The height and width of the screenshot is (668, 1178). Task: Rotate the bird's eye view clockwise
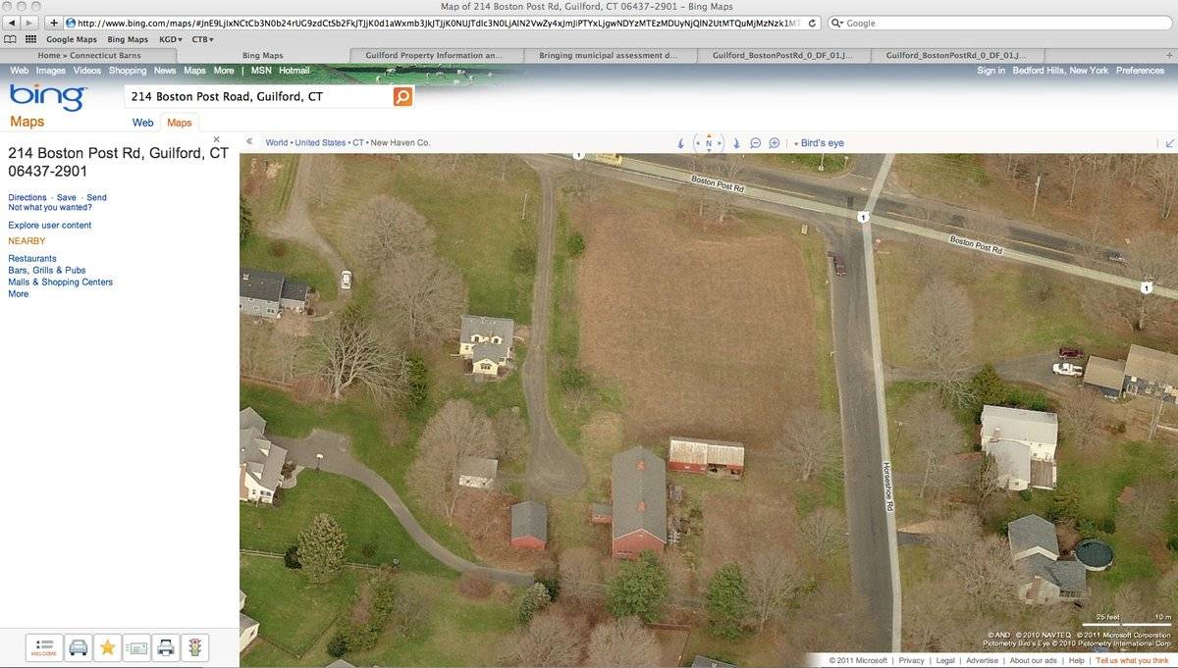[x=736, y=143]
